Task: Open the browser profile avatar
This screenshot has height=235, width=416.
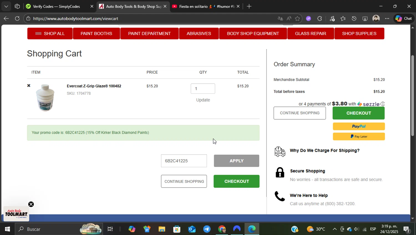Action: [376, 19]
